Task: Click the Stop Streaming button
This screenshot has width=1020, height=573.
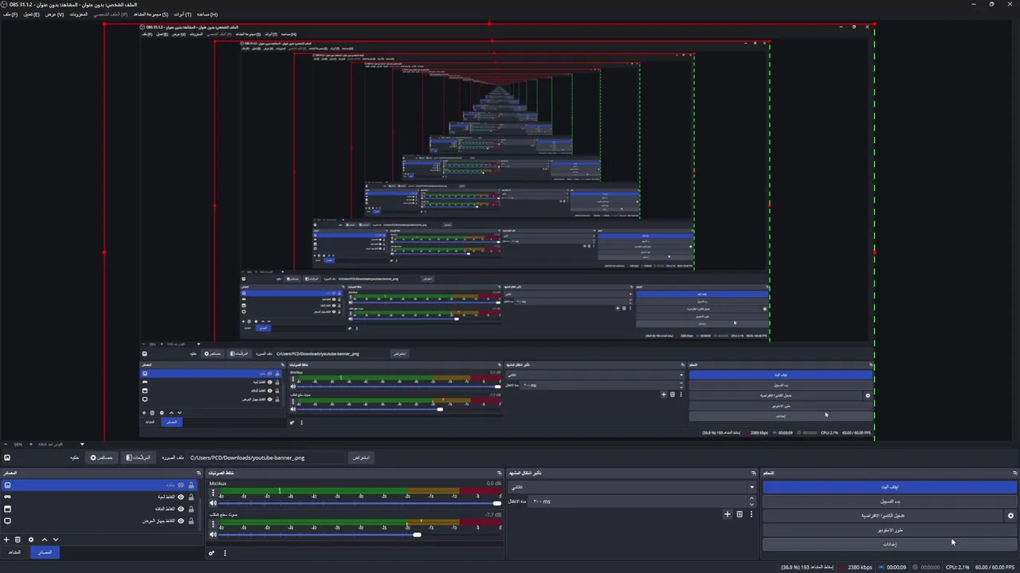Action: 890,487
